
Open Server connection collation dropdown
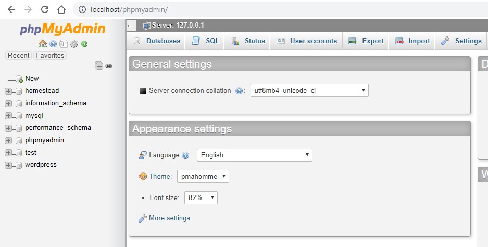[309, 90]
